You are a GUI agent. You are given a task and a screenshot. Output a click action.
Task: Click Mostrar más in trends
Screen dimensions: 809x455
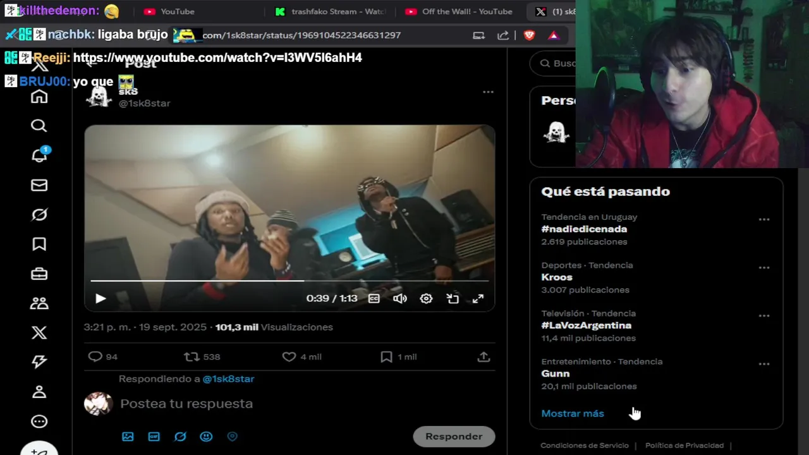(x=573, y=413)
